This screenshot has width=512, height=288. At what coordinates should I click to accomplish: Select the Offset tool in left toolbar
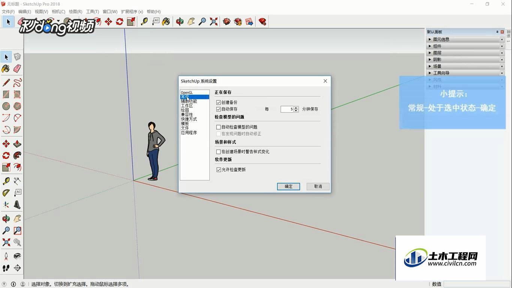[17, 167]
